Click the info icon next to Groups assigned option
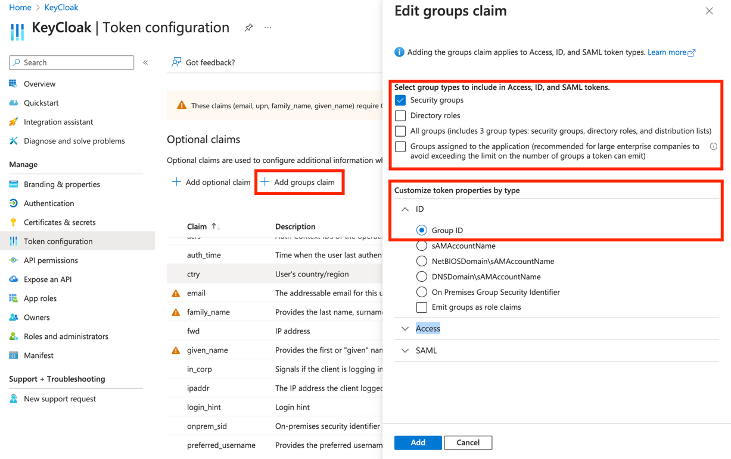This screenshot has width=731, height=459. pos(713,146)
